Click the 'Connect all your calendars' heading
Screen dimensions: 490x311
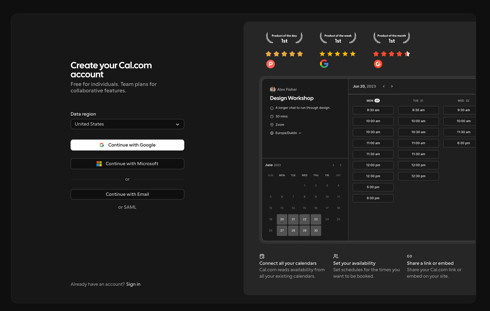click(288, 263)
